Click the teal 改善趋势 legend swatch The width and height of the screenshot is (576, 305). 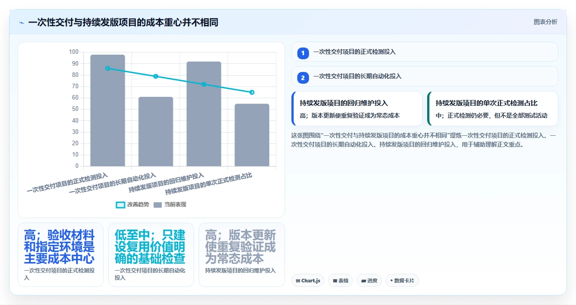120,205
